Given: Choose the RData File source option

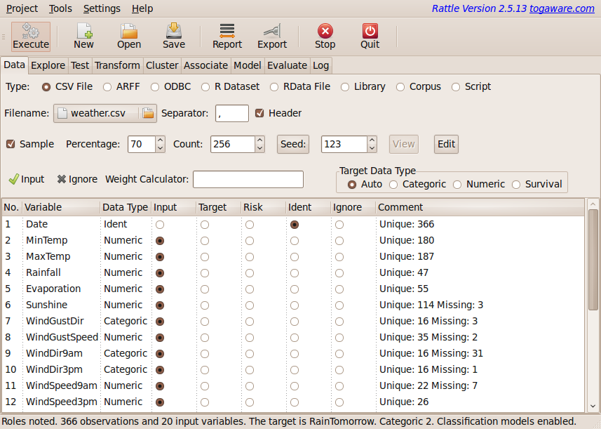Looking at the screenshot, I should click(x=274, y=86).
